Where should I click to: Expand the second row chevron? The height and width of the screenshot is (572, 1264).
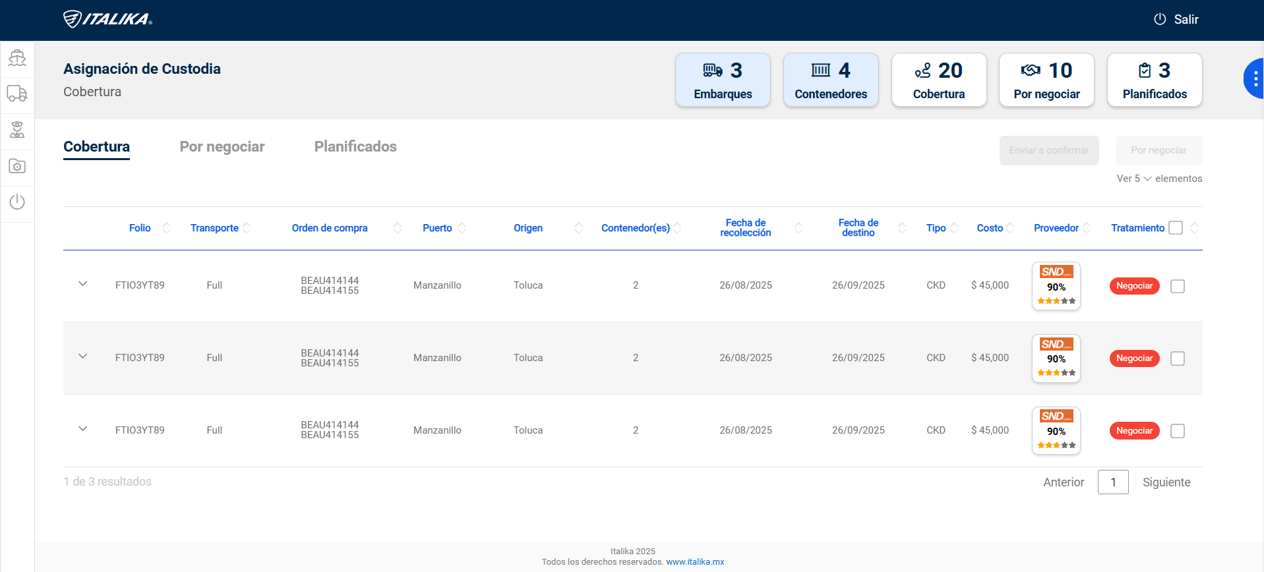(x=83, y=357)
